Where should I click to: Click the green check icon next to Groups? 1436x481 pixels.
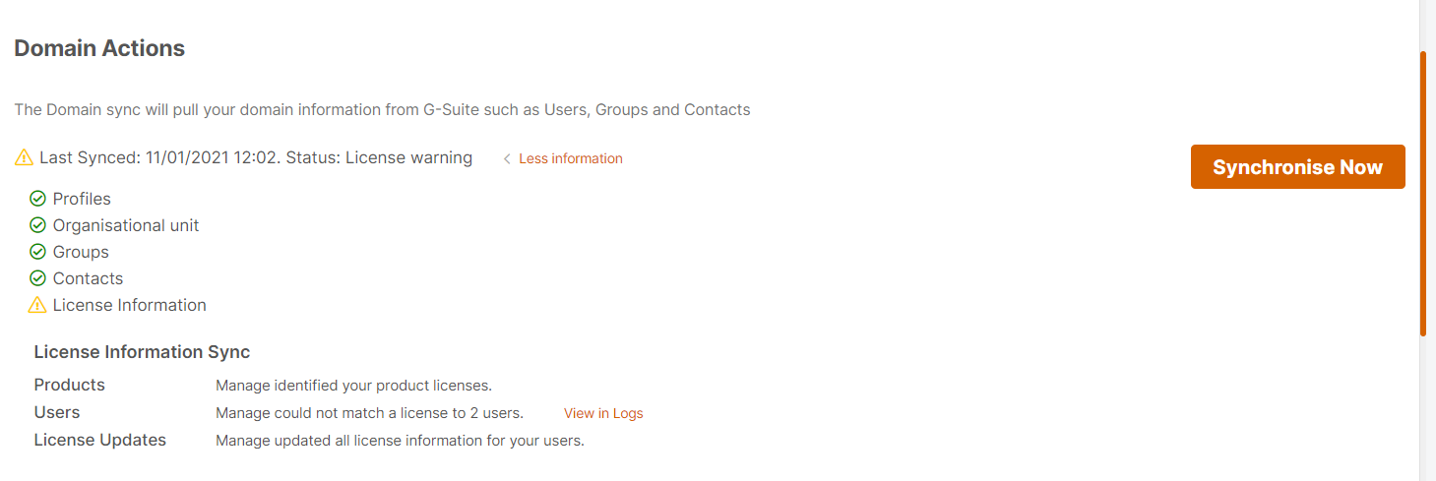pos(38,252)
